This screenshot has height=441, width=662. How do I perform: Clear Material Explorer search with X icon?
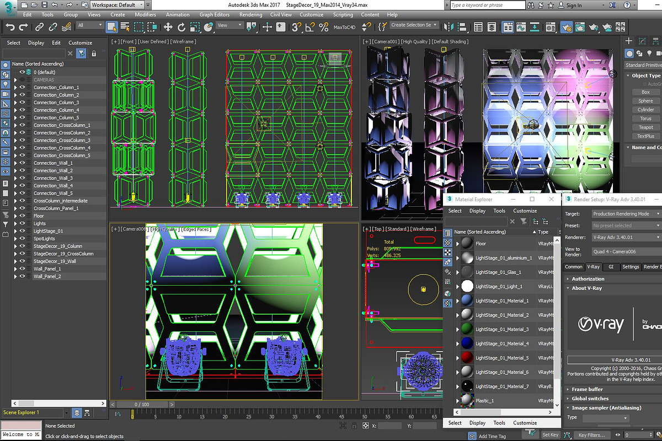pyautogui.click(x=512, y=221)
